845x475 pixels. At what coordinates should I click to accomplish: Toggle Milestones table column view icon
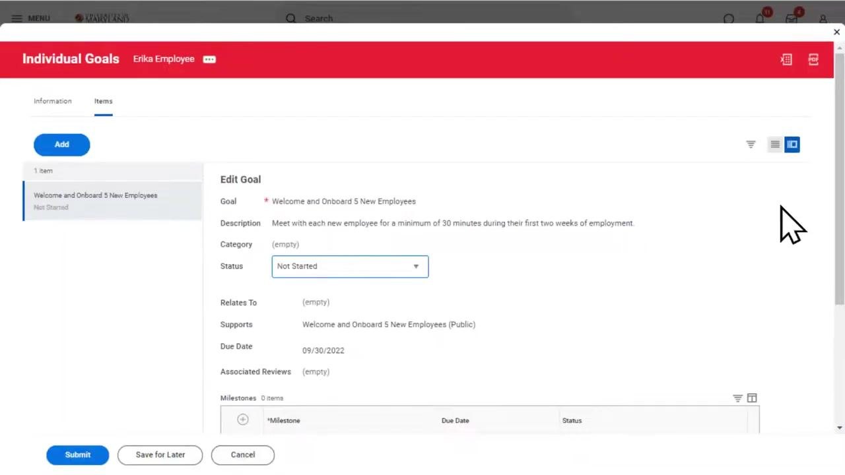coord(752,398)
